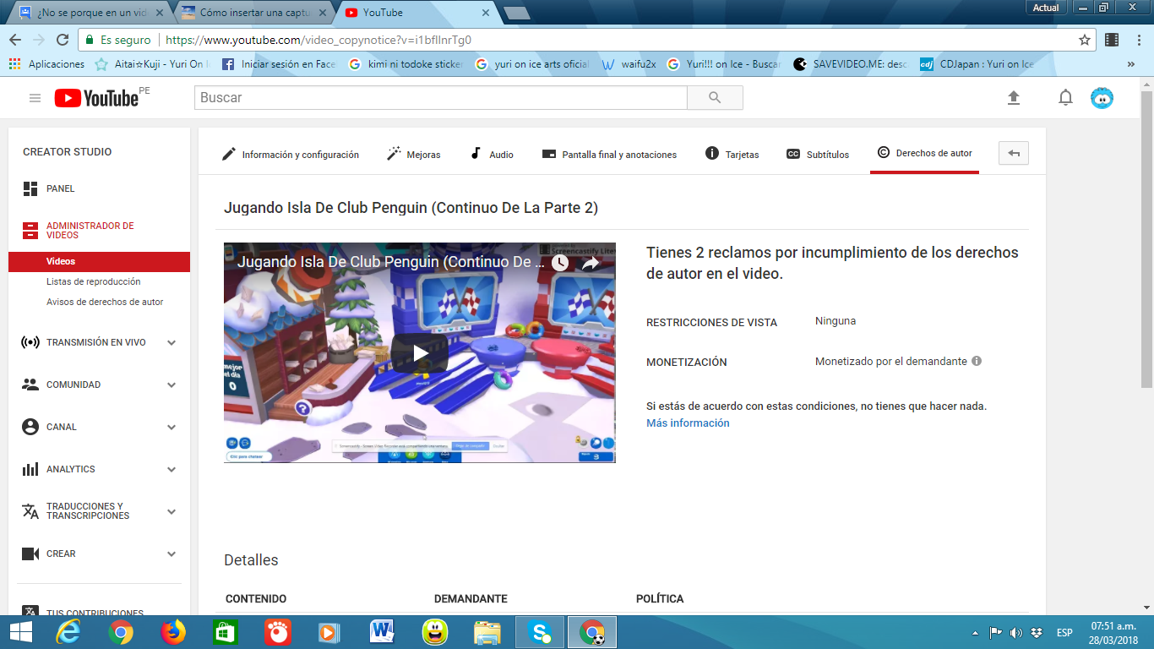The height and width of the screenshot is (649, 1154).
Task: Click the volume speaker in the system tray
Action: pyautogui.click(x=1015, y=633)
